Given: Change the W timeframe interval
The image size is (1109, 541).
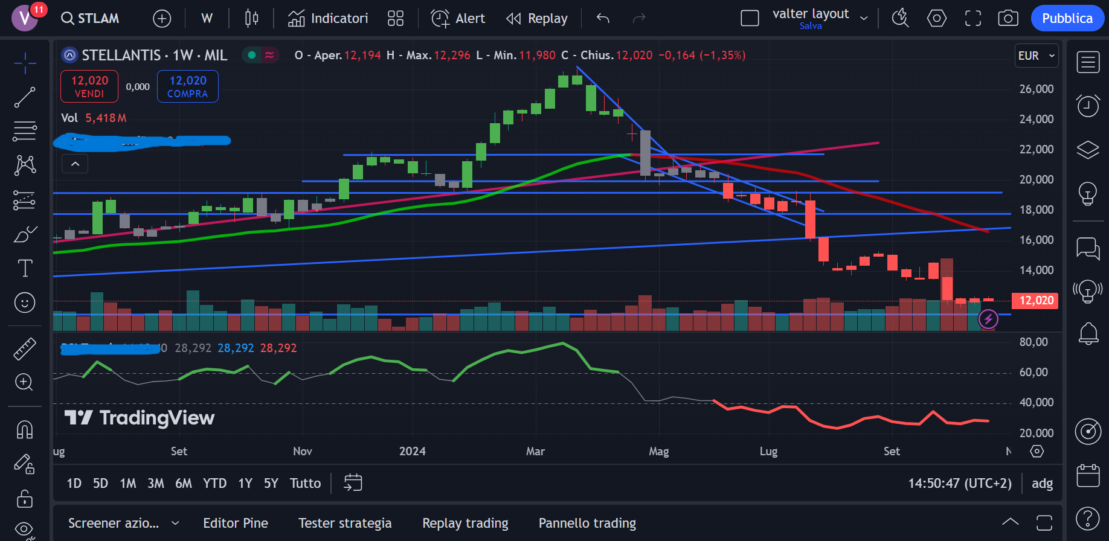Looking at the screenshot, I should (x=207, y=18).
